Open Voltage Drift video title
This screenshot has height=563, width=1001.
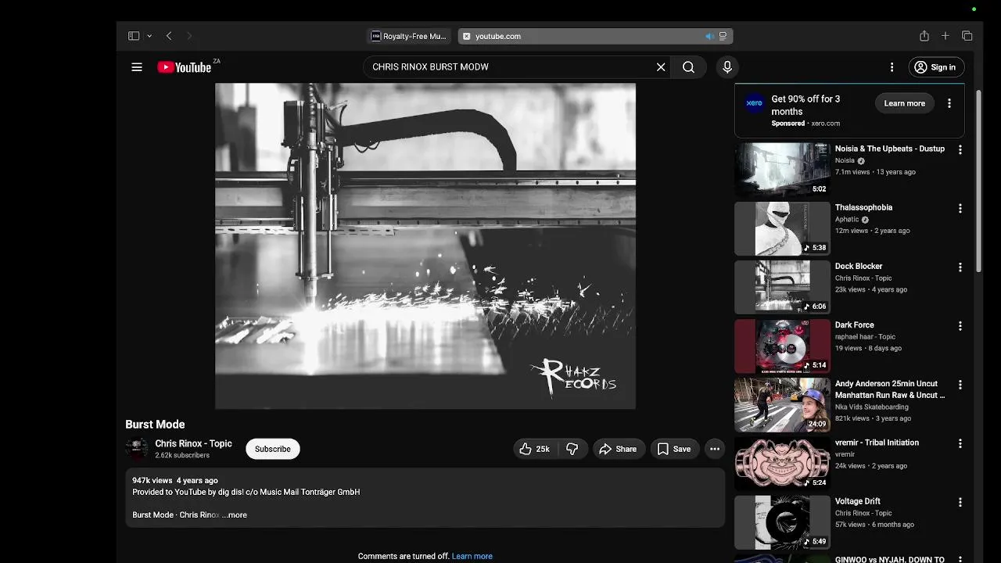858,501
